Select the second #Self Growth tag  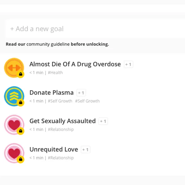[x=88, y=101]
